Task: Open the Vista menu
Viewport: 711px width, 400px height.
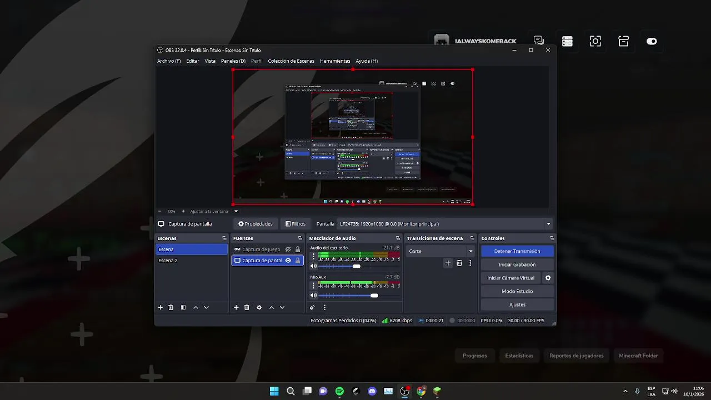Action: 210,61
